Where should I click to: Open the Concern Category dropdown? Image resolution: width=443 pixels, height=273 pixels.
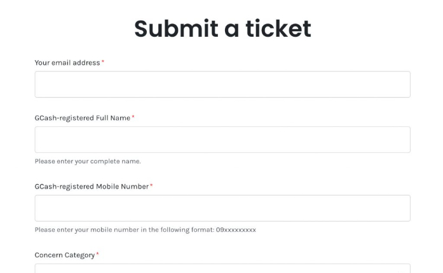(222, 269)
